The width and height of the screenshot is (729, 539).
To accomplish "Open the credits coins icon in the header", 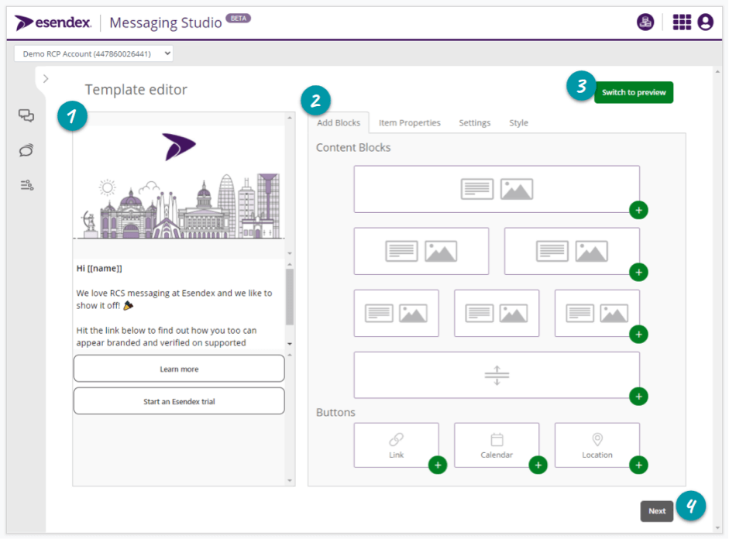I will tap(645, 22).
